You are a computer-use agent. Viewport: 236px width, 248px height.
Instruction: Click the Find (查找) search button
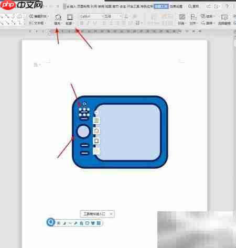194,6
